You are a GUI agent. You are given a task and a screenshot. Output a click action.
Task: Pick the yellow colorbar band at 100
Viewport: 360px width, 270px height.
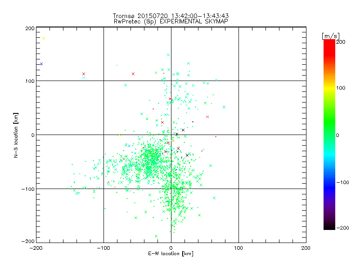[x=329, y=87]
